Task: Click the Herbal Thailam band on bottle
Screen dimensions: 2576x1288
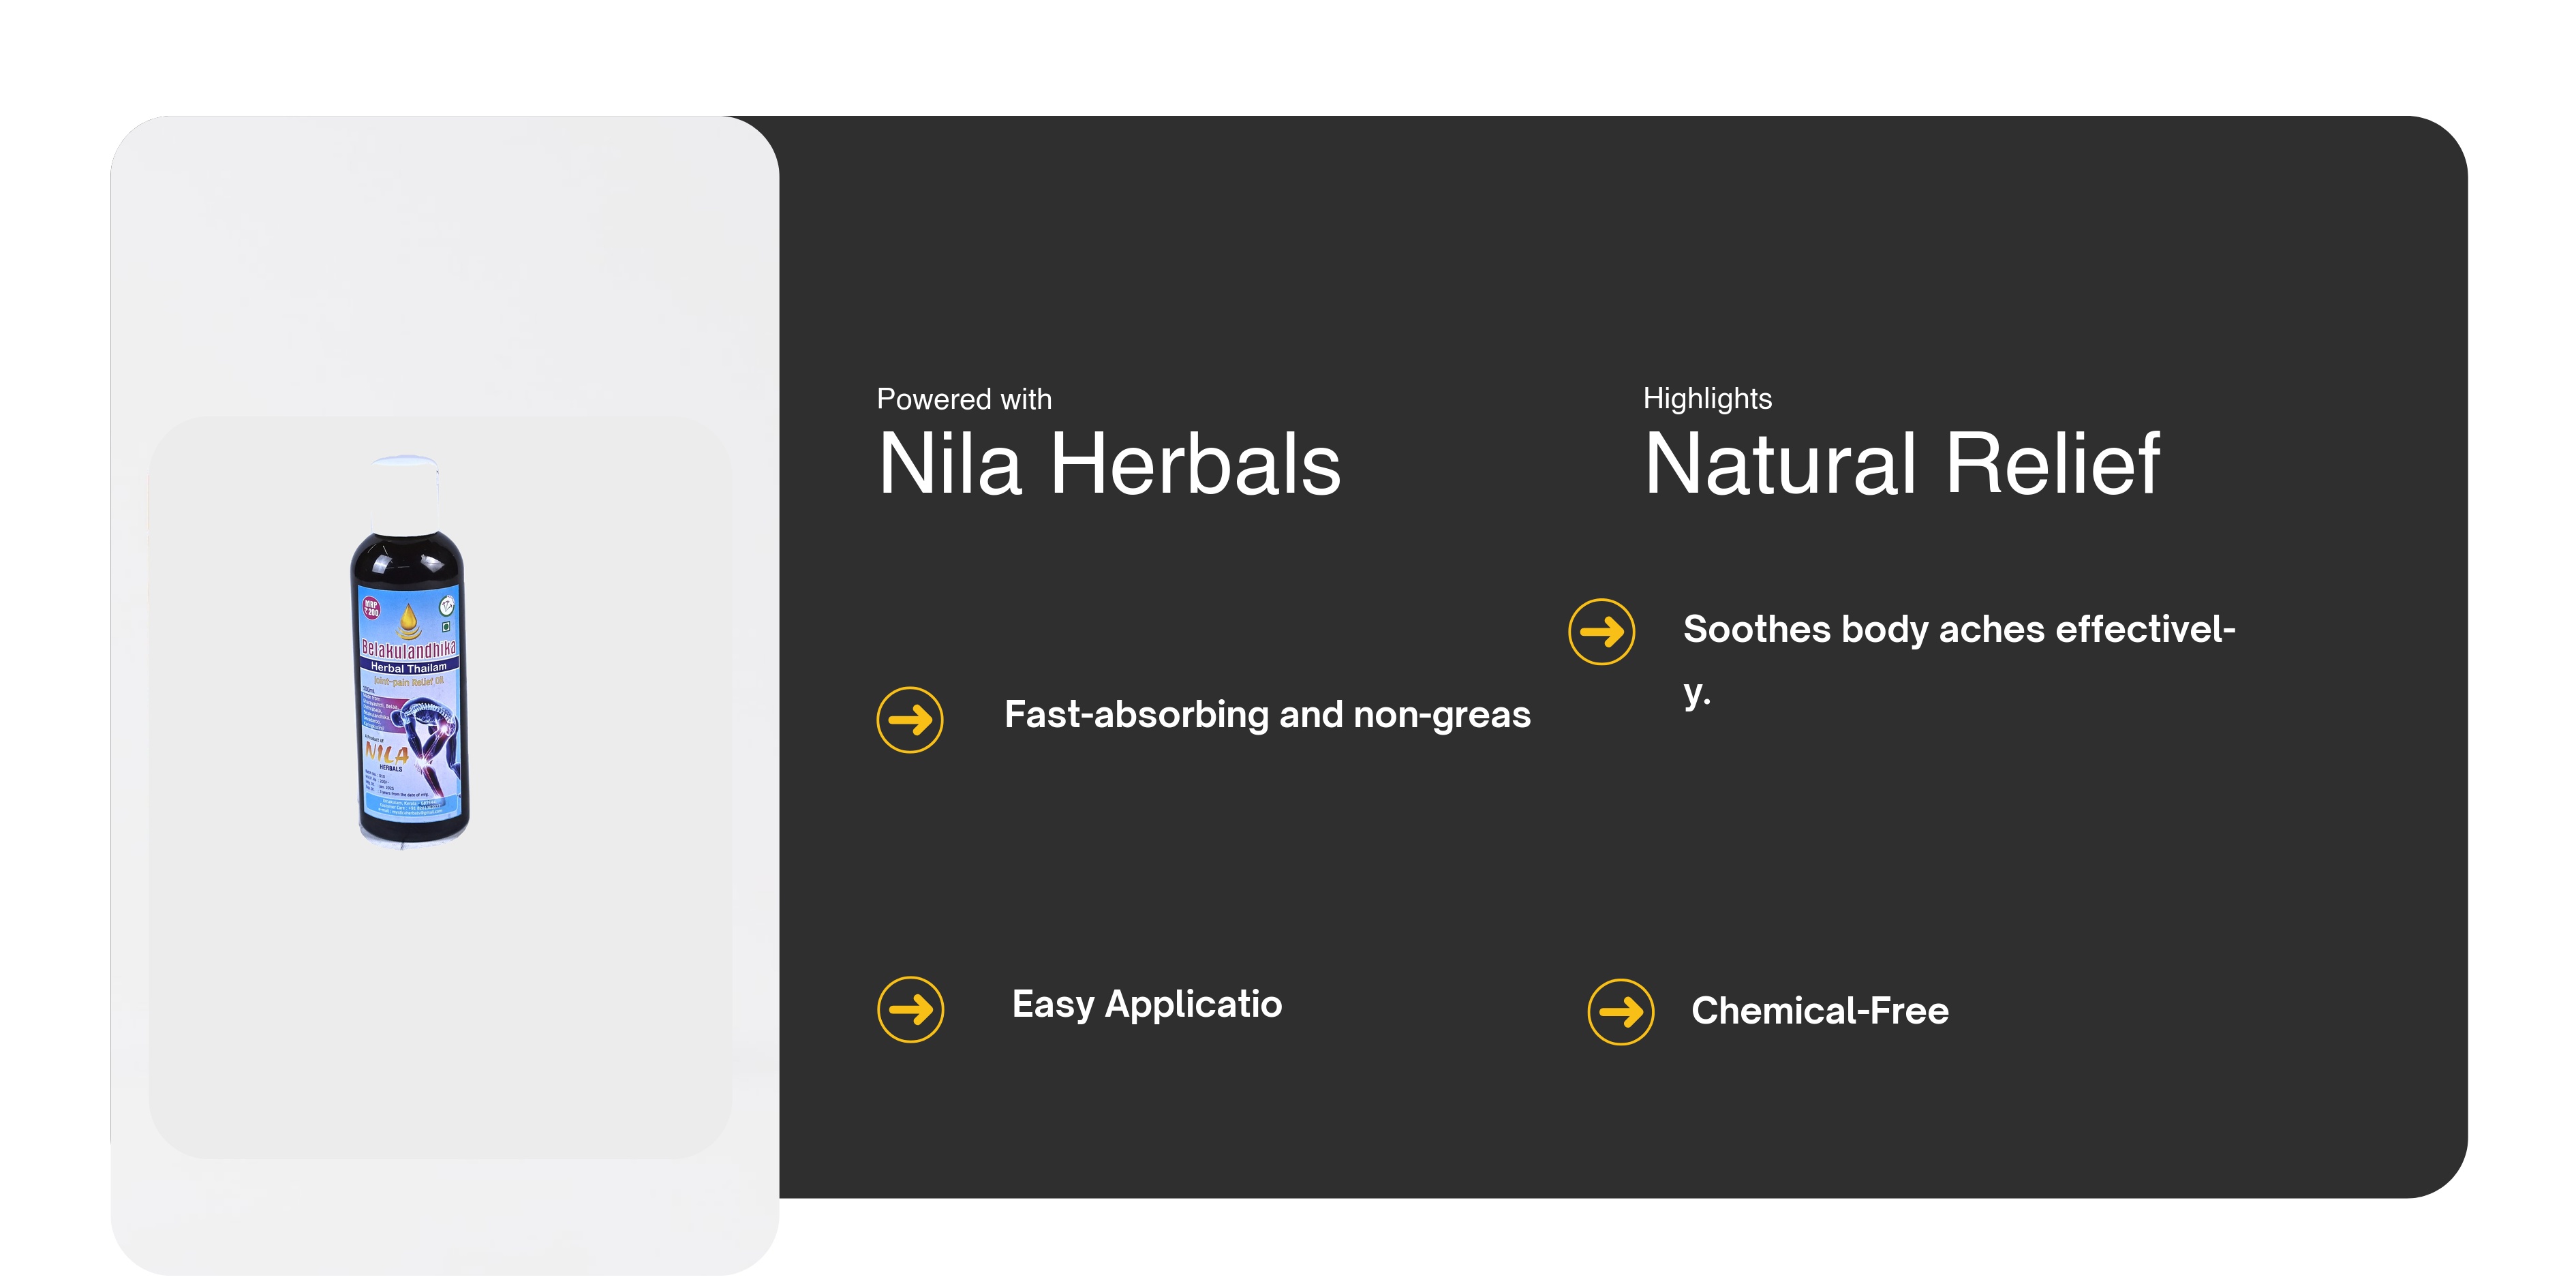Action: [x=408, y=667]
